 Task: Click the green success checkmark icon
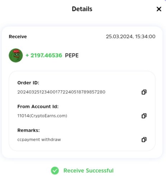pos(55,171)
